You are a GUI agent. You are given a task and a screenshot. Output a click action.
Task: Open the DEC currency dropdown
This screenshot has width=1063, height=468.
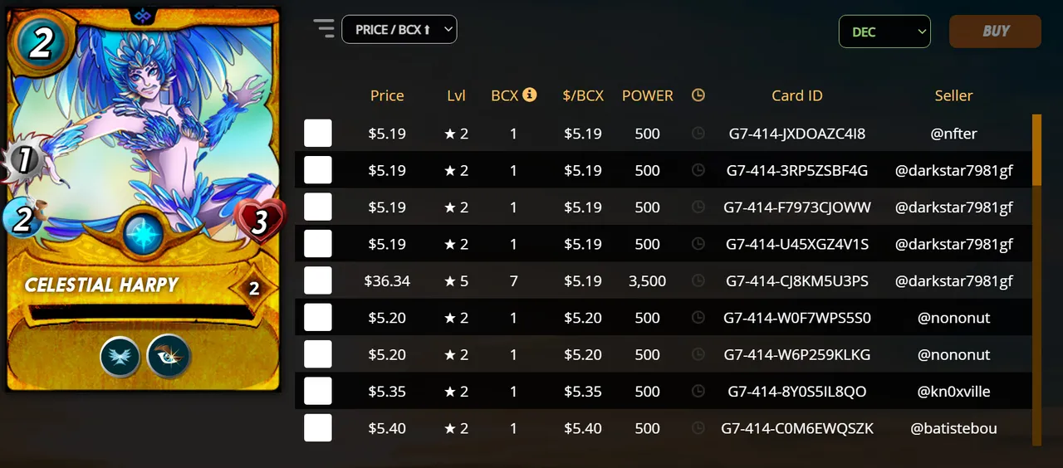coord(884,32)
